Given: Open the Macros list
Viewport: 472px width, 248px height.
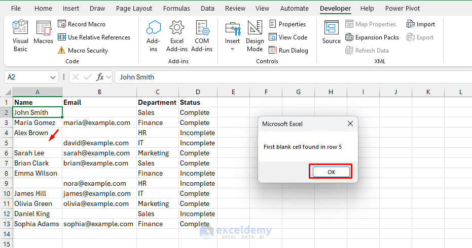Looking at the screenshot, I should (x=44, y=32).
